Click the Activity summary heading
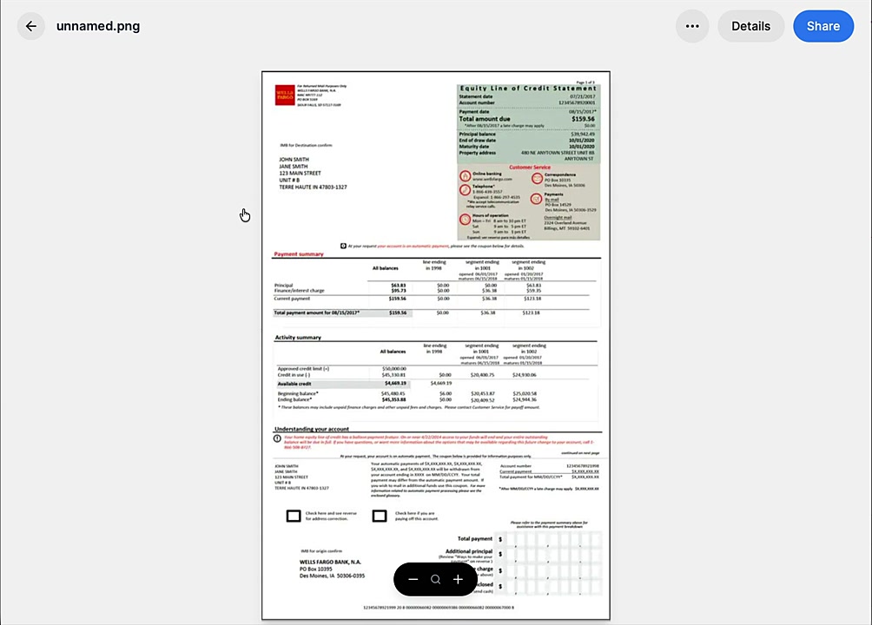The height and width of the screenshot is (625, 872). pos(298,338)
